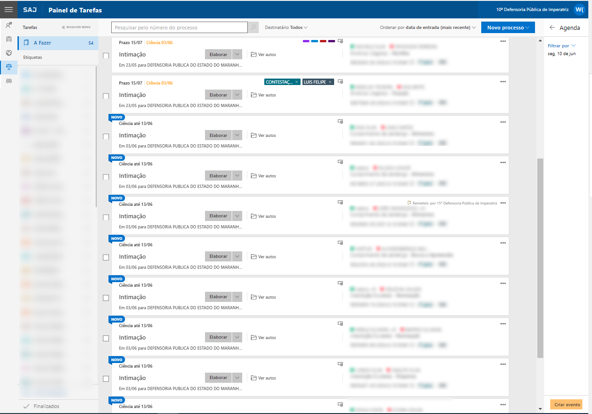Click the Agenda panel title

[x=569, y=28]
